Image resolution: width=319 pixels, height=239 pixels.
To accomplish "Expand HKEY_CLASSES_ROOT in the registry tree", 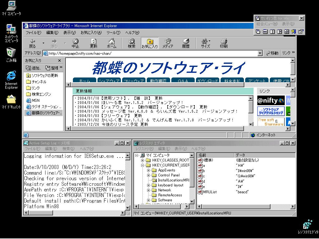I will click(143, 160).
